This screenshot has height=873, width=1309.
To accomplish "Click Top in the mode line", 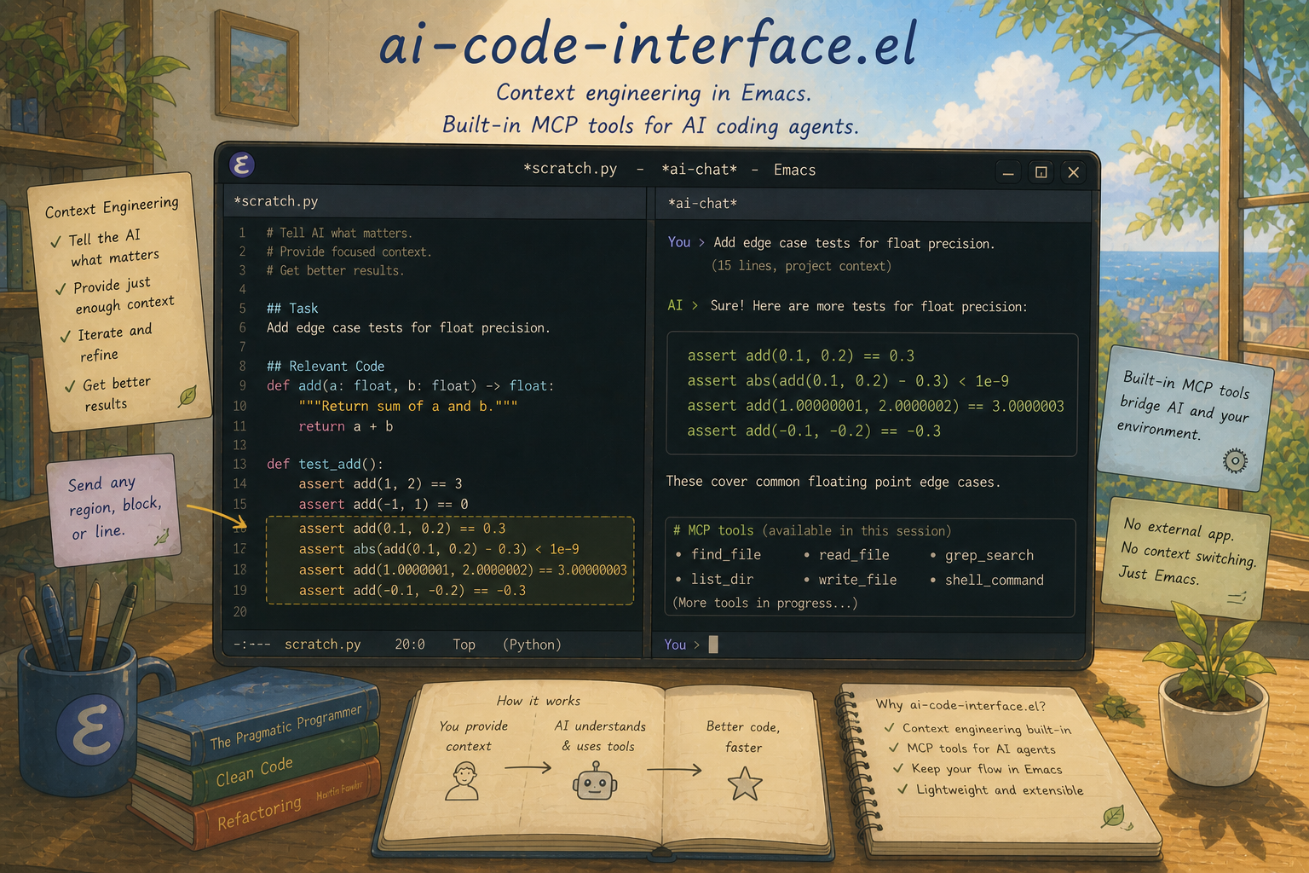I will click(x=464, y=645).
